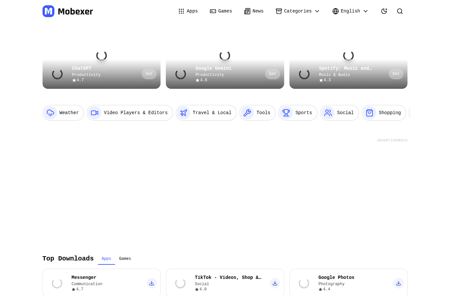The height and width of the screenshot is (296, 450).
Task: Toggle dark mode with moon icon
Action: point(384,11)
